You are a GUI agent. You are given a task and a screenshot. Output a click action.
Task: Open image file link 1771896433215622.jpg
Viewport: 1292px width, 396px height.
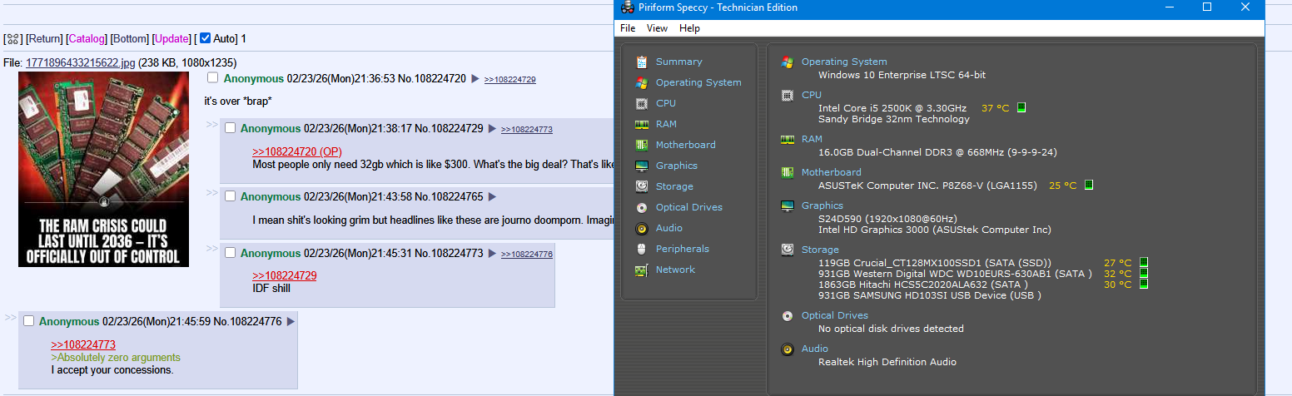point(81,62)
